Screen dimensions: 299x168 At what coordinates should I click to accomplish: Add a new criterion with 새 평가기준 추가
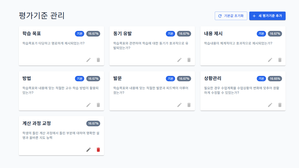tap(267, 16)
